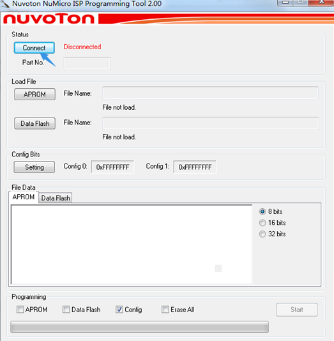Image resolution: width=334 pixels, height=341 pixels.
Task: Choose 32 bits display mode
Action: 272,234
